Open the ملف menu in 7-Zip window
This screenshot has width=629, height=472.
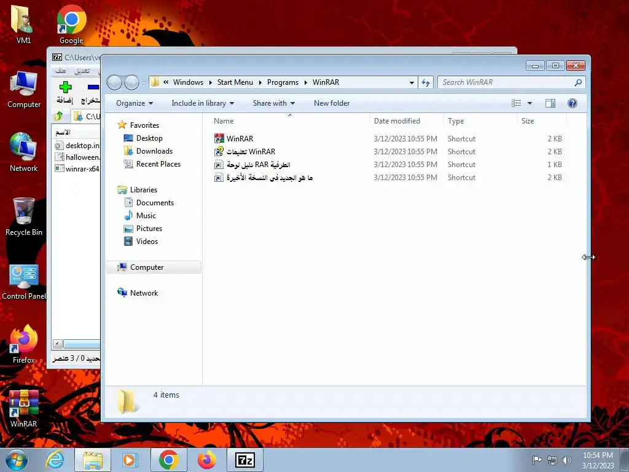point(61,71)
